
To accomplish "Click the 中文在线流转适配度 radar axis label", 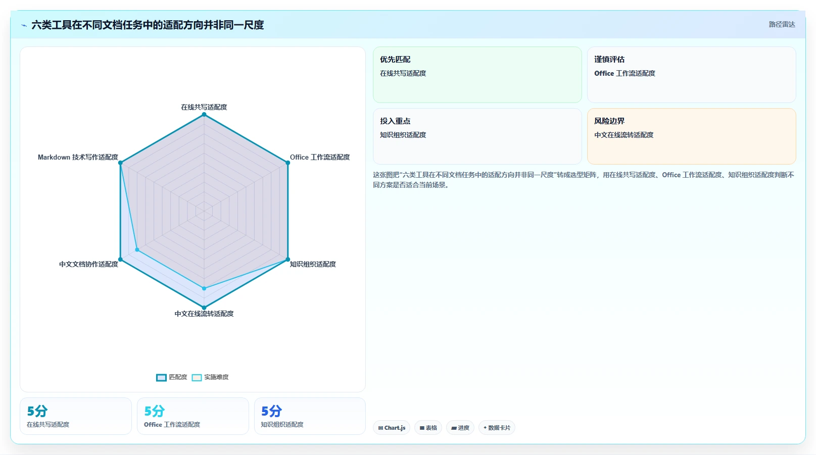I will coord(204,314).
